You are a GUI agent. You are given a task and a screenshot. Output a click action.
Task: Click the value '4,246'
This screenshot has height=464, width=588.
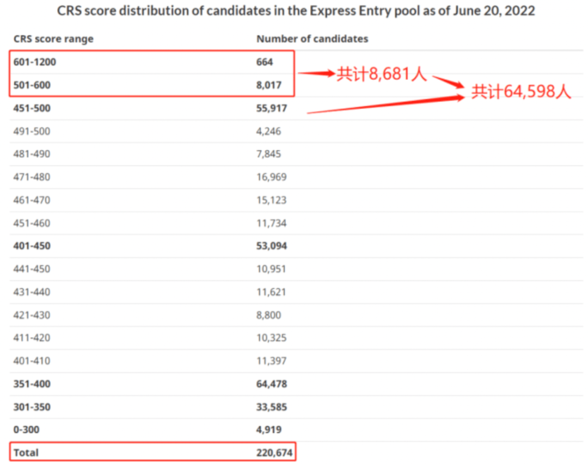point(268,131)
